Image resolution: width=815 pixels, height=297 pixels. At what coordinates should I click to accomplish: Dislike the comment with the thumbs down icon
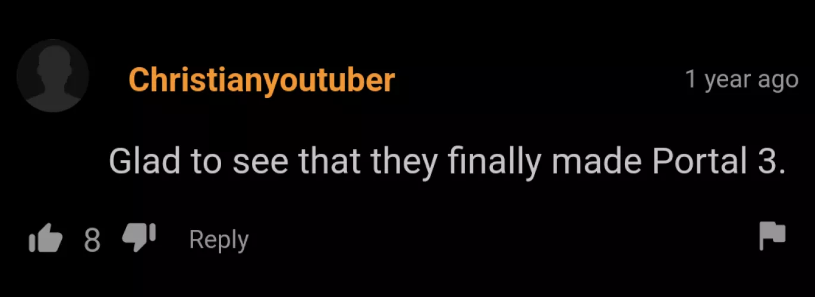[x=138, y=238]
